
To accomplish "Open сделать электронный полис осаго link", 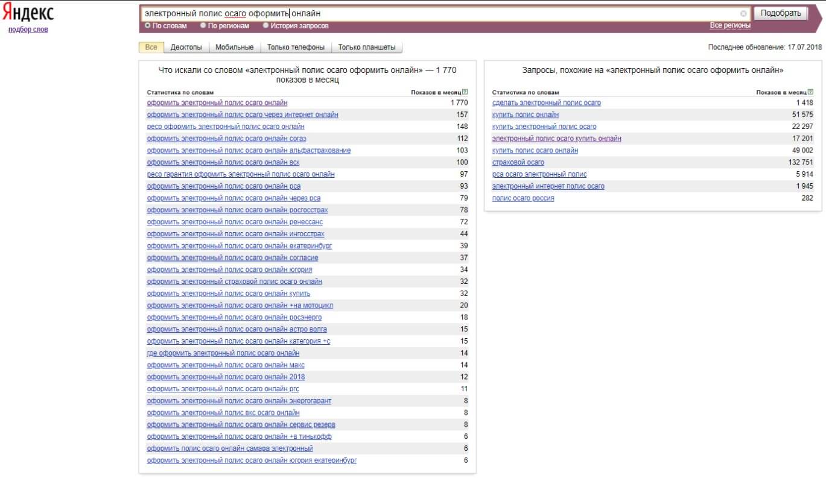I will click(547, 102).
